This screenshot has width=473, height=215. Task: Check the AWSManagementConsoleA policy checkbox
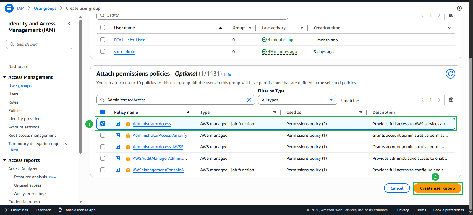click(x=103, y=170)
